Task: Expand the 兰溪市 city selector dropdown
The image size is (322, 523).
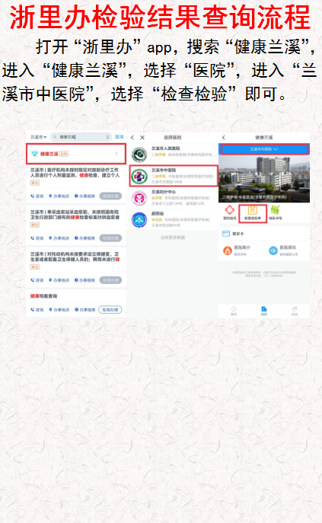Action: coord(38,137)
